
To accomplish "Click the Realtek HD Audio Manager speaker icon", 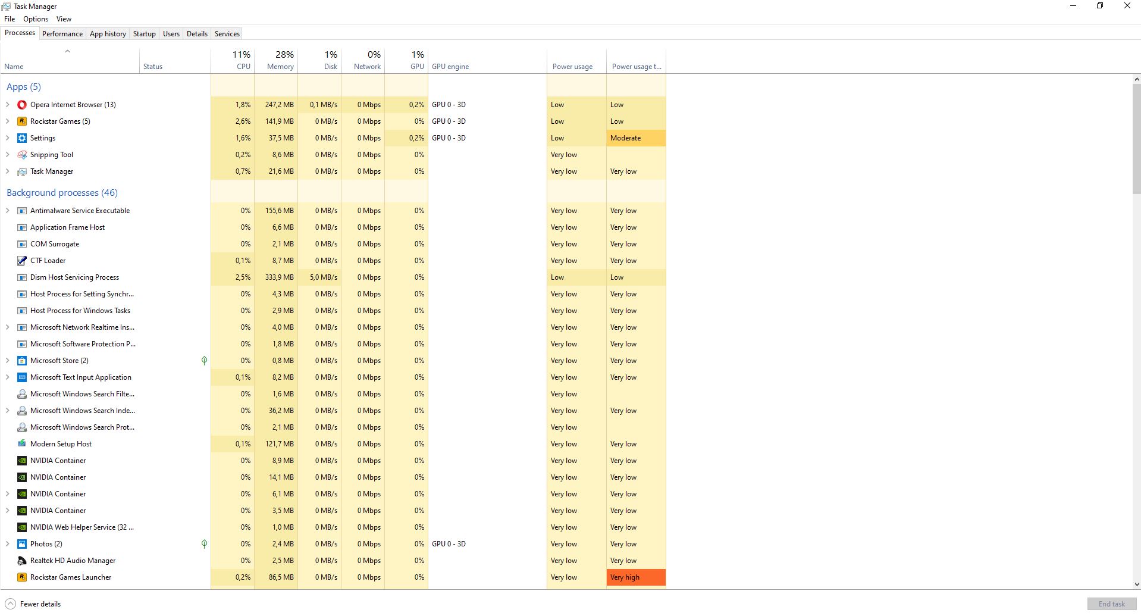I will click(22, 561).
